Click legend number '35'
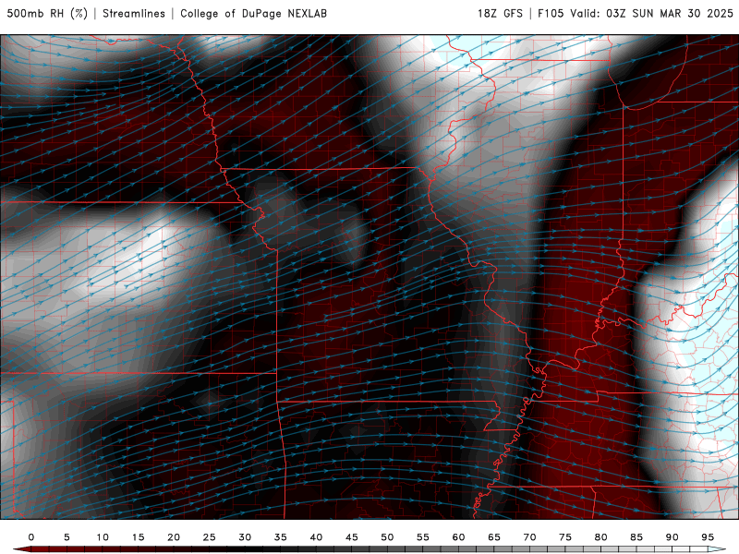This screenshot has height=554, width=739. click(281, 537)
